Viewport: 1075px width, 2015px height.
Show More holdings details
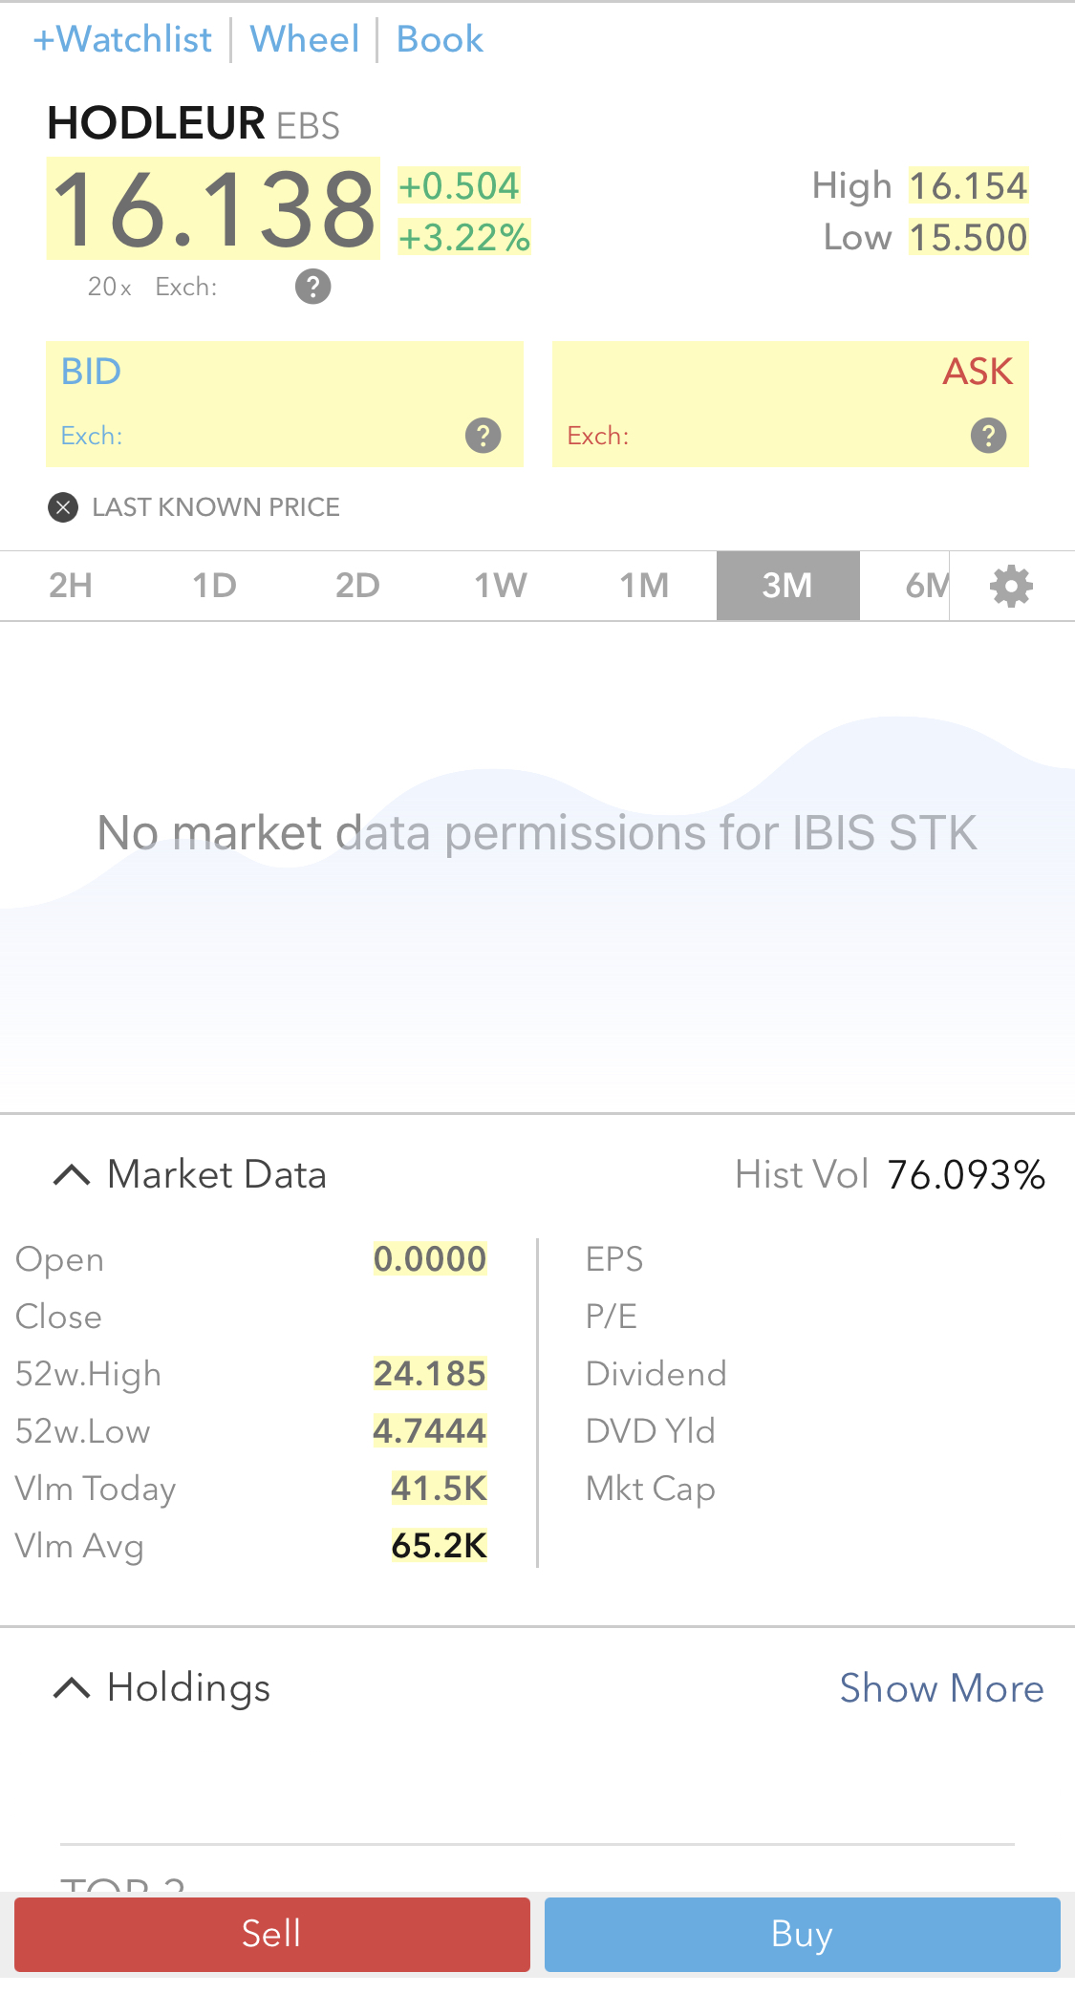click(941, 1688)
